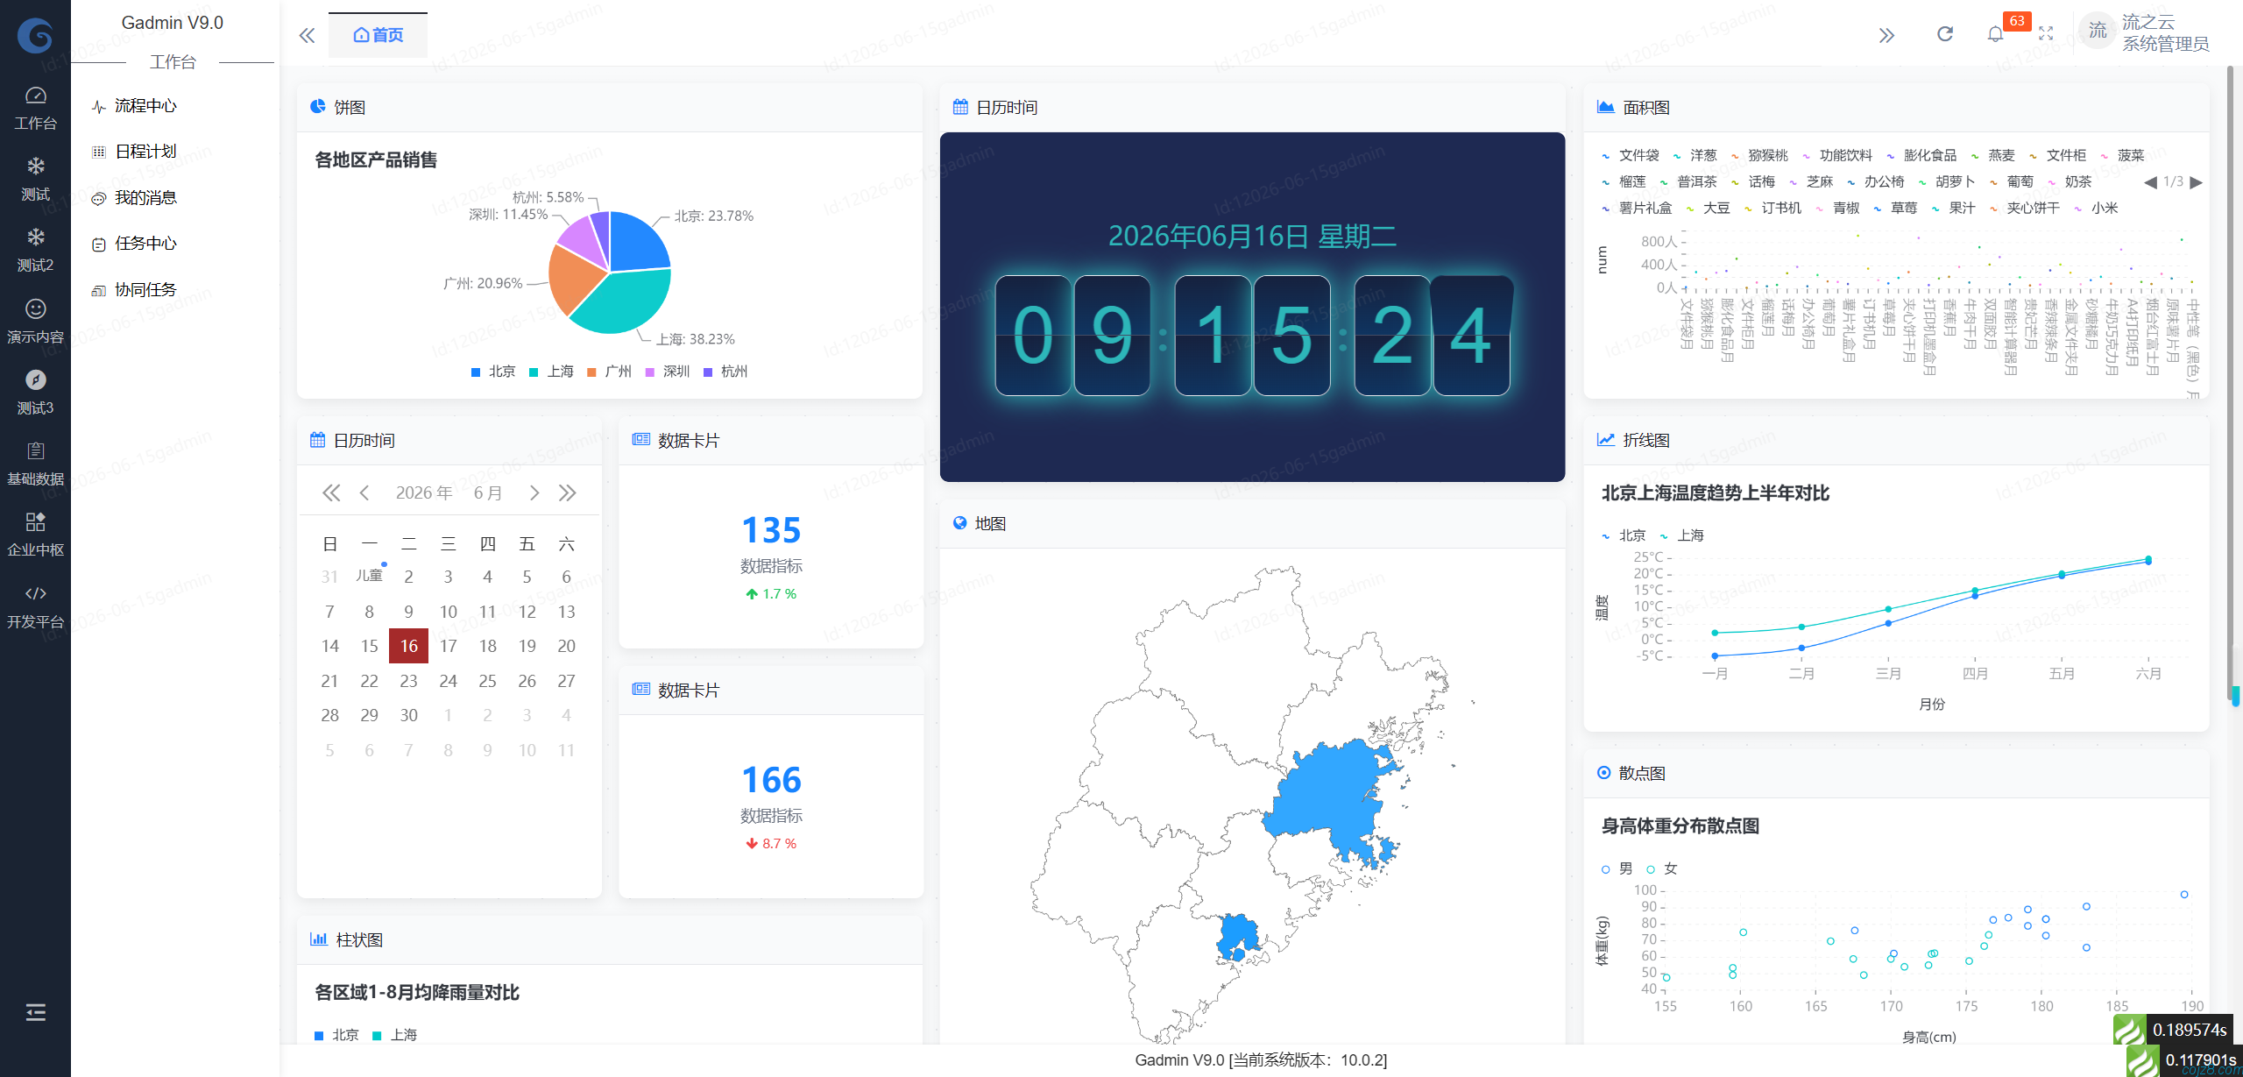Show previous legend page in 面积图
Image resolution: width=2243 pixels, height=1077 pixels.
point(2150,182)
